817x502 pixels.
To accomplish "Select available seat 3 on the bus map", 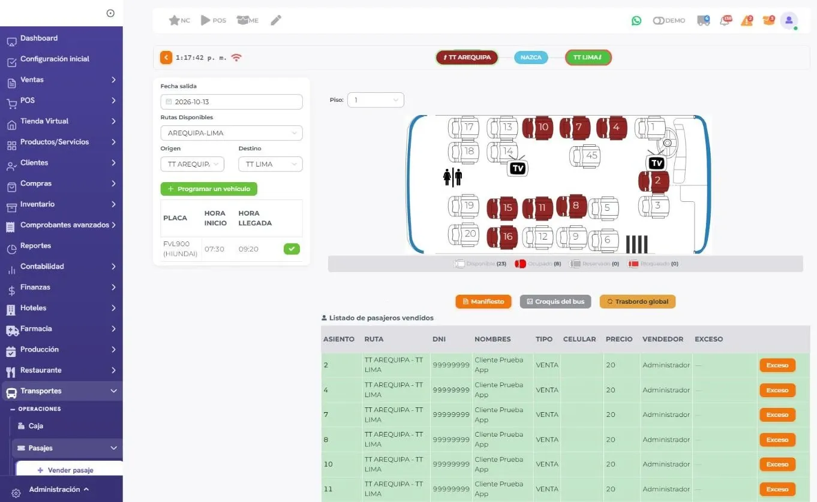I will click(653, 205).
